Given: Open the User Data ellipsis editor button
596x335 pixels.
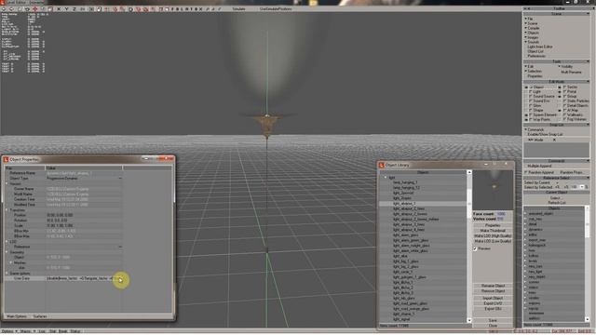Looking at the screenshot, I should (x=120, y=278).
